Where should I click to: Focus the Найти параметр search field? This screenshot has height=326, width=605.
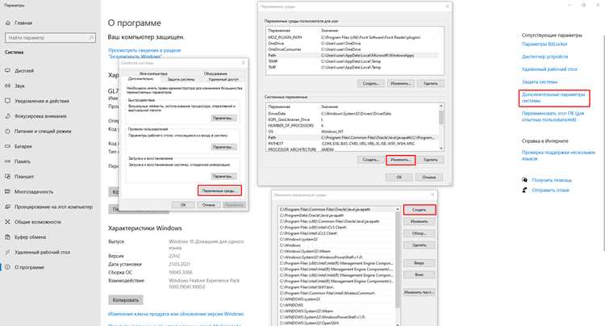(x=50, y=38)
